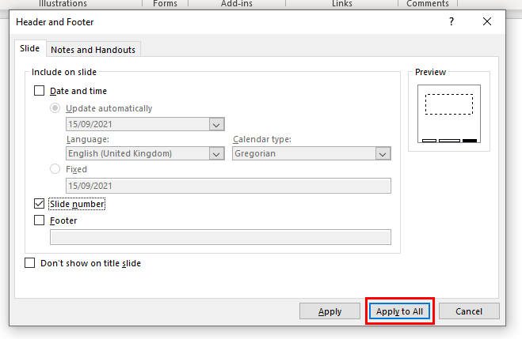522x339 pixels.
Task: Click the Apply to All button
Action: (x=399, y=311)
